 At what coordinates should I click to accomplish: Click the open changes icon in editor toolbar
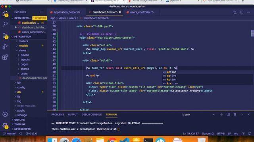coord(235,12)
